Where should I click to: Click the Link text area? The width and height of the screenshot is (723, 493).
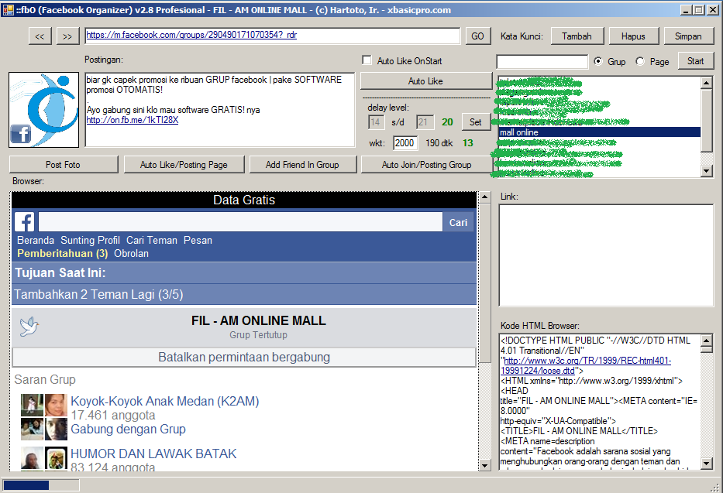(x=606, y=255)
